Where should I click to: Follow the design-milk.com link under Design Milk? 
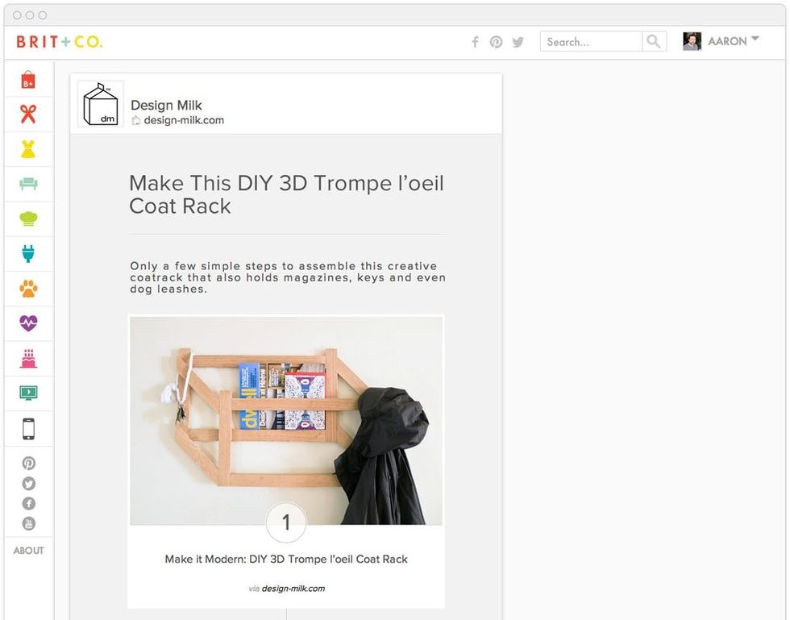pos(184,120)
